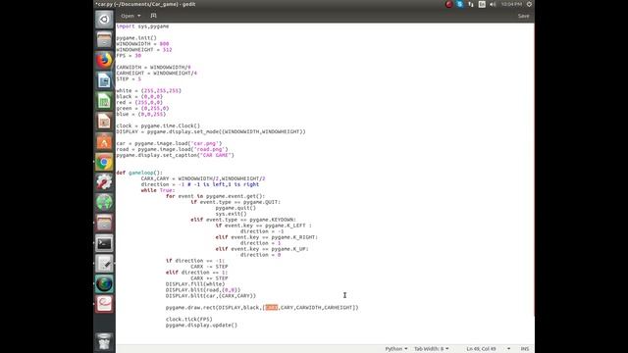628x353 pixels.
Task: Open keyboard input language indicator
Action: 482,4
